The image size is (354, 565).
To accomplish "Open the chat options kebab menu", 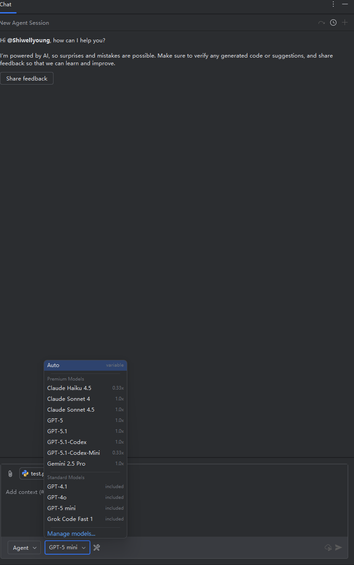I will tap(333, 4).
